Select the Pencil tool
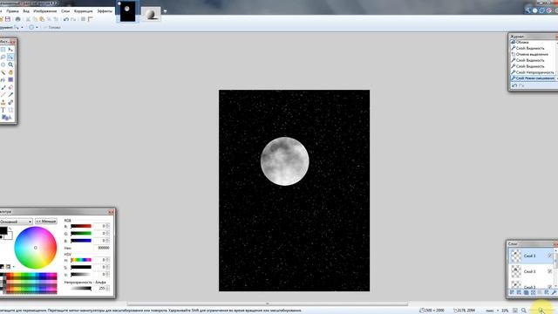558x314 pixels. 3,94
